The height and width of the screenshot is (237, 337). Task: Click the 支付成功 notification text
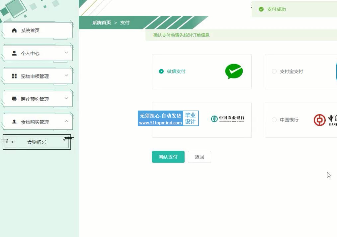[276, 9]
